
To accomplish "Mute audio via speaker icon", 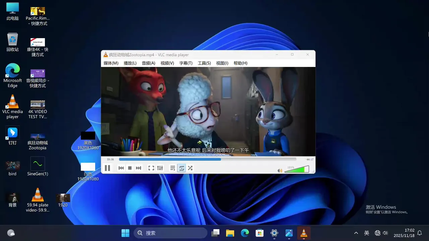I will tap(280, 170).
